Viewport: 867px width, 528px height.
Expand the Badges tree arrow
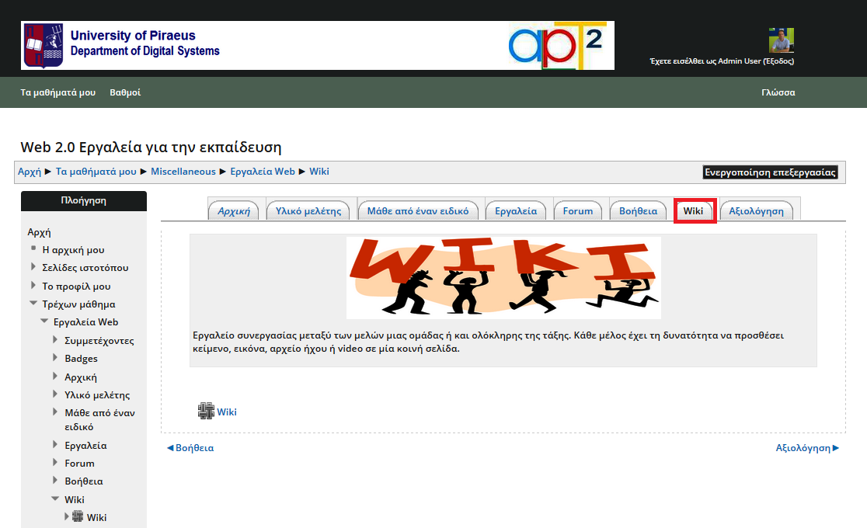[55, 357]
